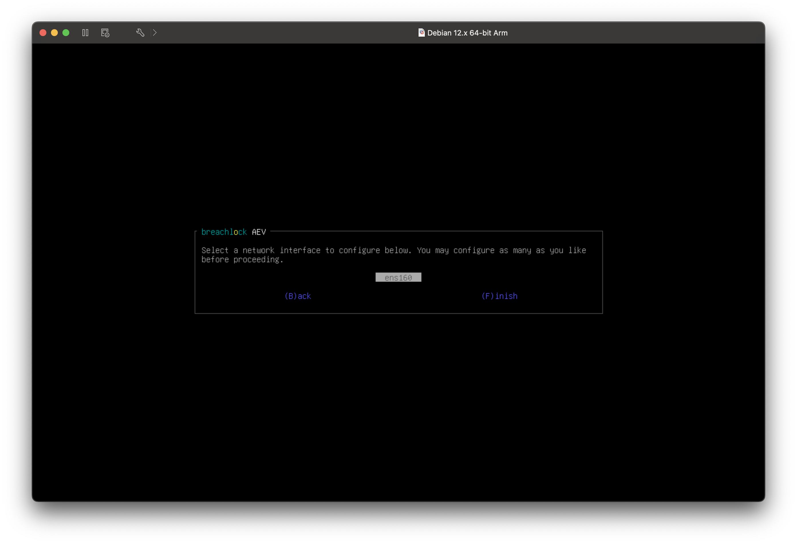Click the 'Select a network interface' instruction text
The width and height of the screenshot is (797, 544).
394,255
